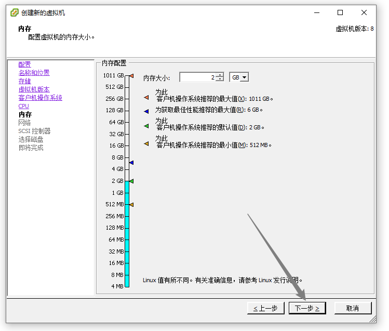Go to the 存储 wizard step
Image resolution: width=389 pixels, height=331 pixels.
click(24, 81)
